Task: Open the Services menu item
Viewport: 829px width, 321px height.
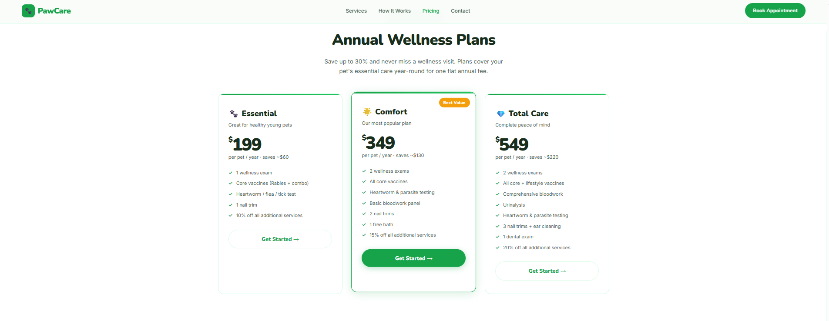Action: [x=356, y=11]
